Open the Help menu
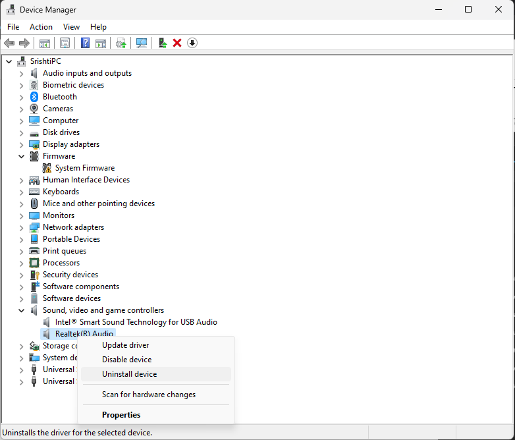515x440 pixels. tap(98, 27)
